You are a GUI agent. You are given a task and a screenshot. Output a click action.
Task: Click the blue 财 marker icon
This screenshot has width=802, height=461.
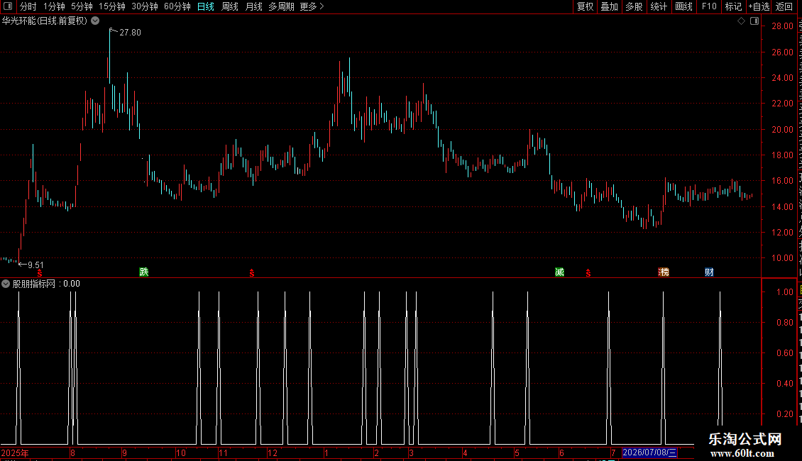709,272
